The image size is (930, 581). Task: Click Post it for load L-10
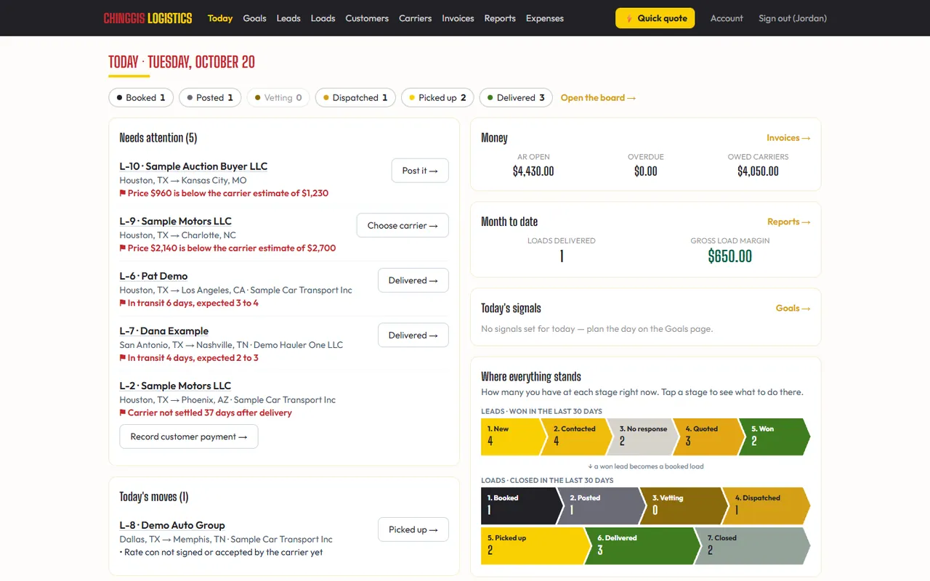420,171
